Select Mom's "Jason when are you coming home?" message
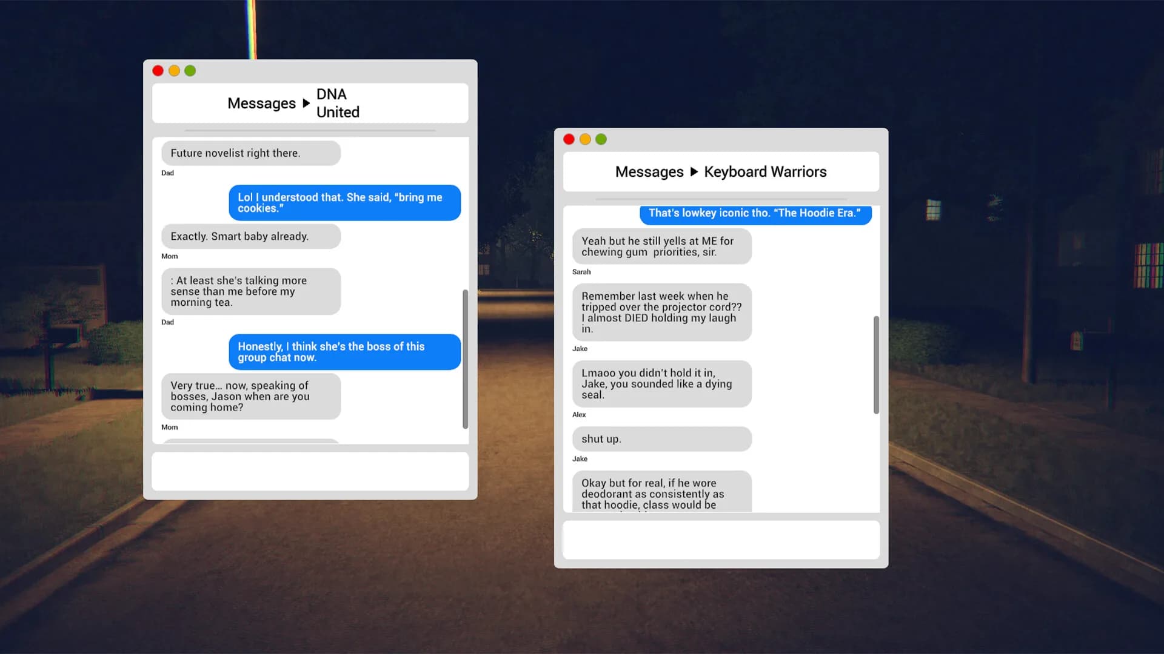Image resolution: width=1164 pixels, height=654 pixels. click(251, 397)
